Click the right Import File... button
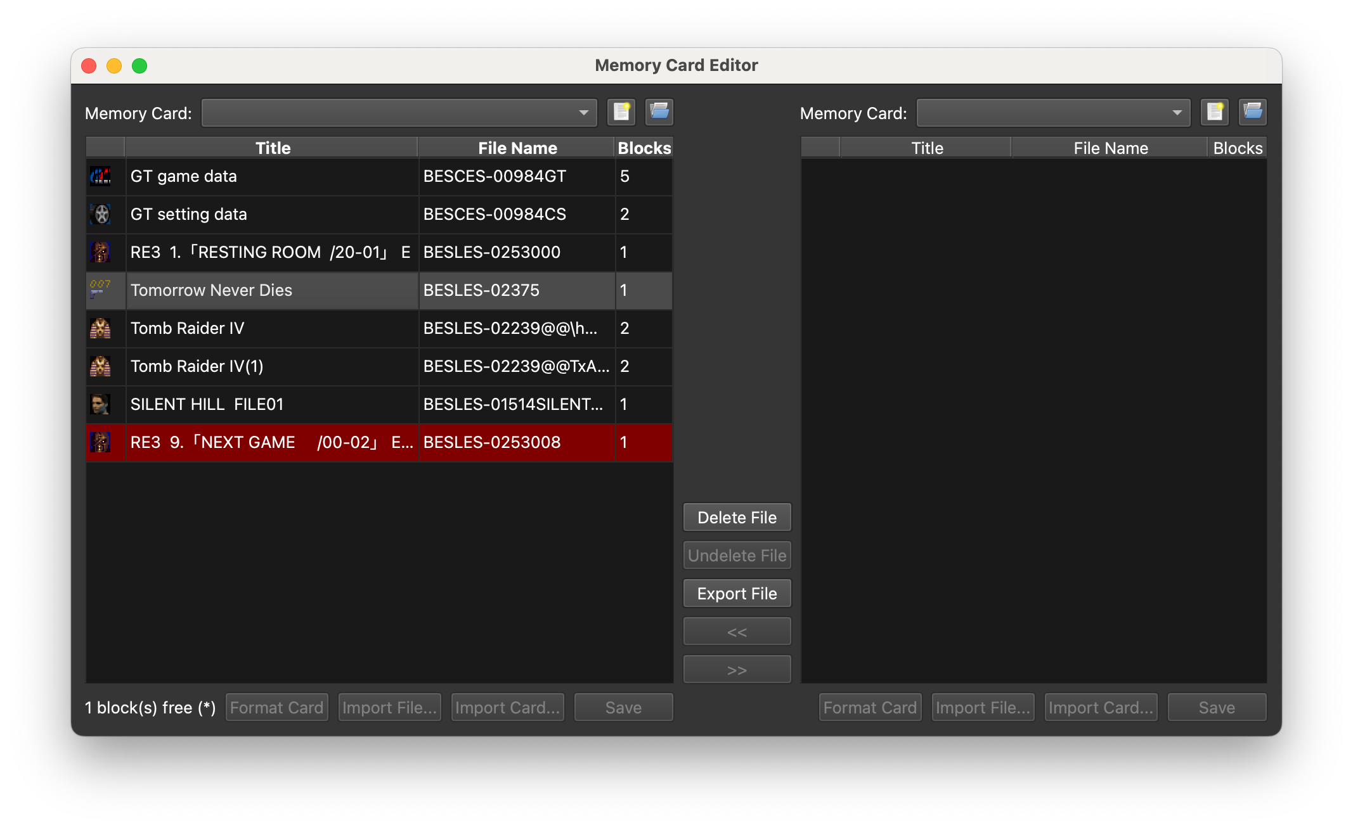This screenshot has width=1353, height=830. pos(983,708)
